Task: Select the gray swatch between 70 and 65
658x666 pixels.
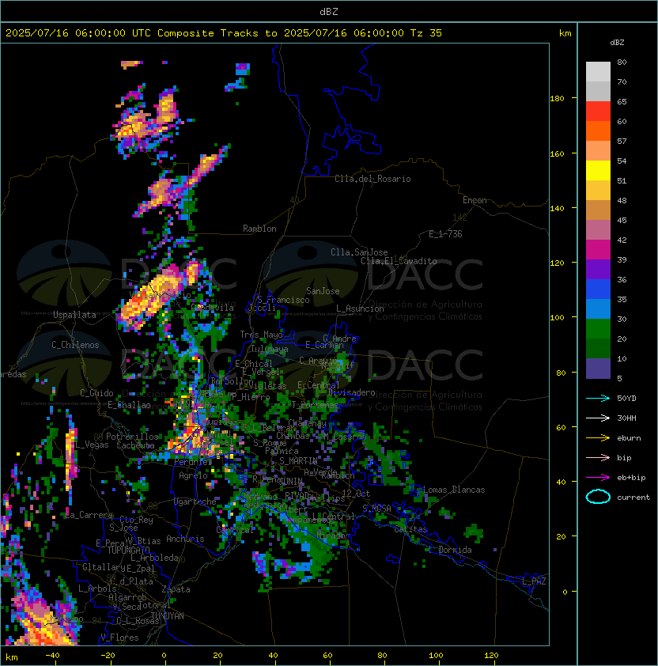Action: pos(598,91)
